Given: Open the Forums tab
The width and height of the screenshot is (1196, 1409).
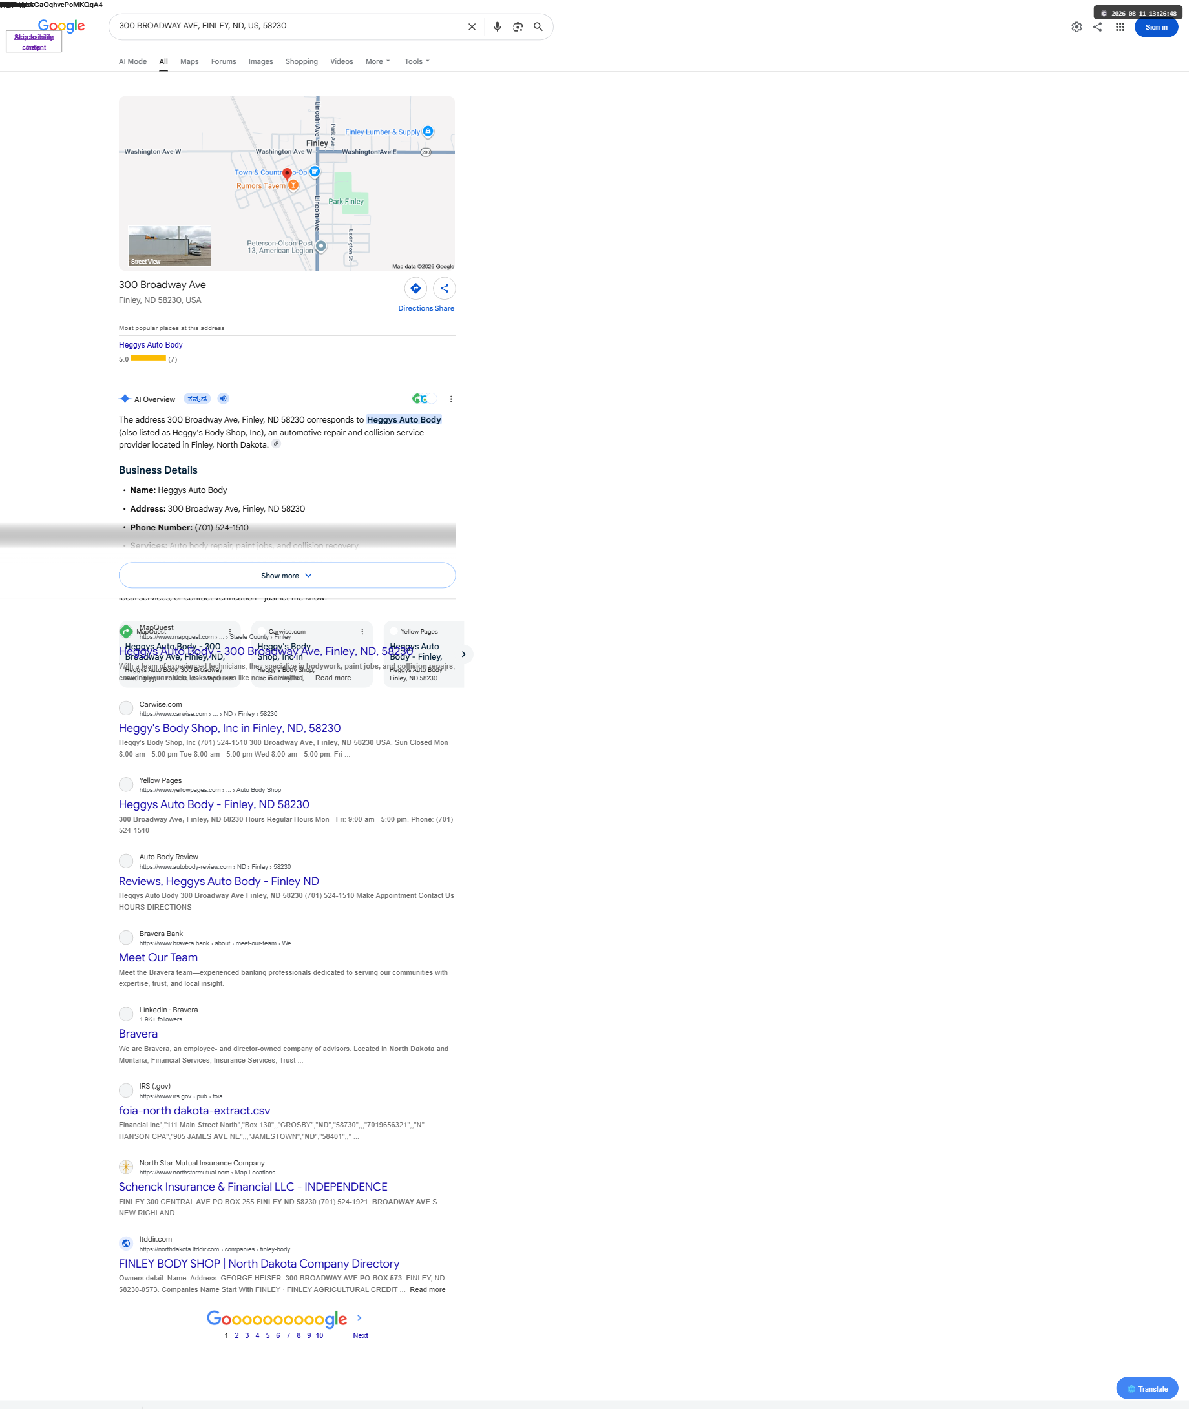Looking at the screenshot, I should pos(225,61).
